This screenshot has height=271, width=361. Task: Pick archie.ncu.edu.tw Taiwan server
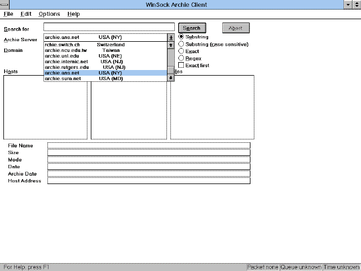click(x=105, y=50)
